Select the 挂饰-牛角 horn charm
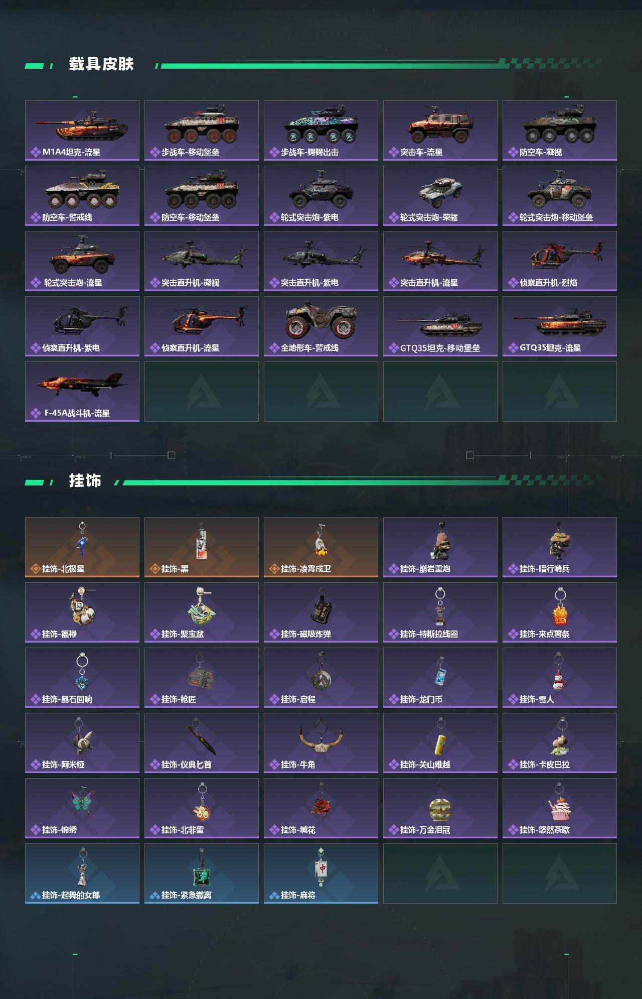 click(x=321, y=743)
